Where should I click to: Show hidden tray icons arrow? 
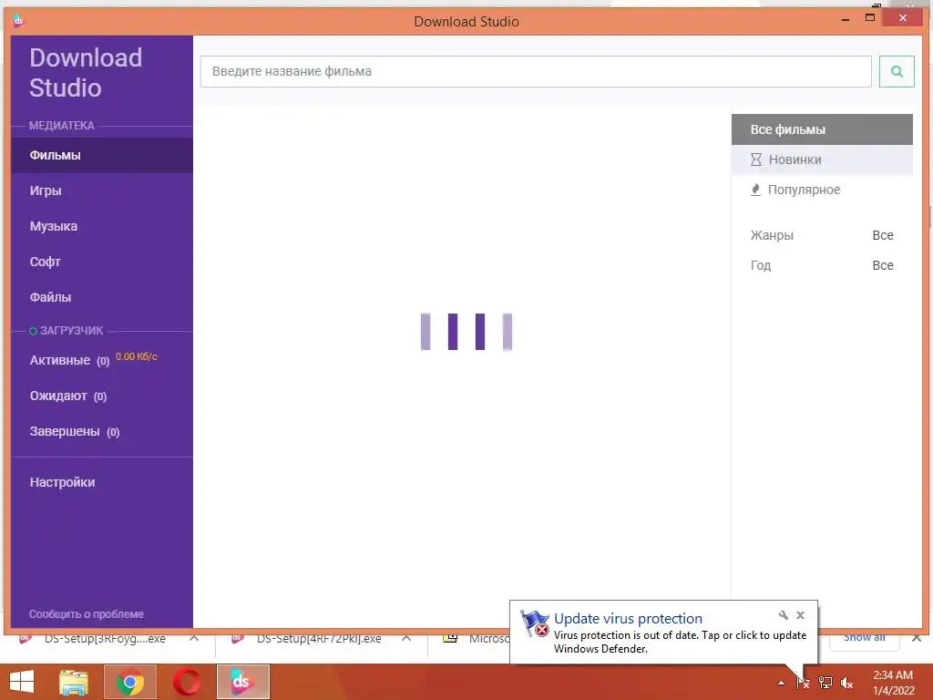point(781,684)
